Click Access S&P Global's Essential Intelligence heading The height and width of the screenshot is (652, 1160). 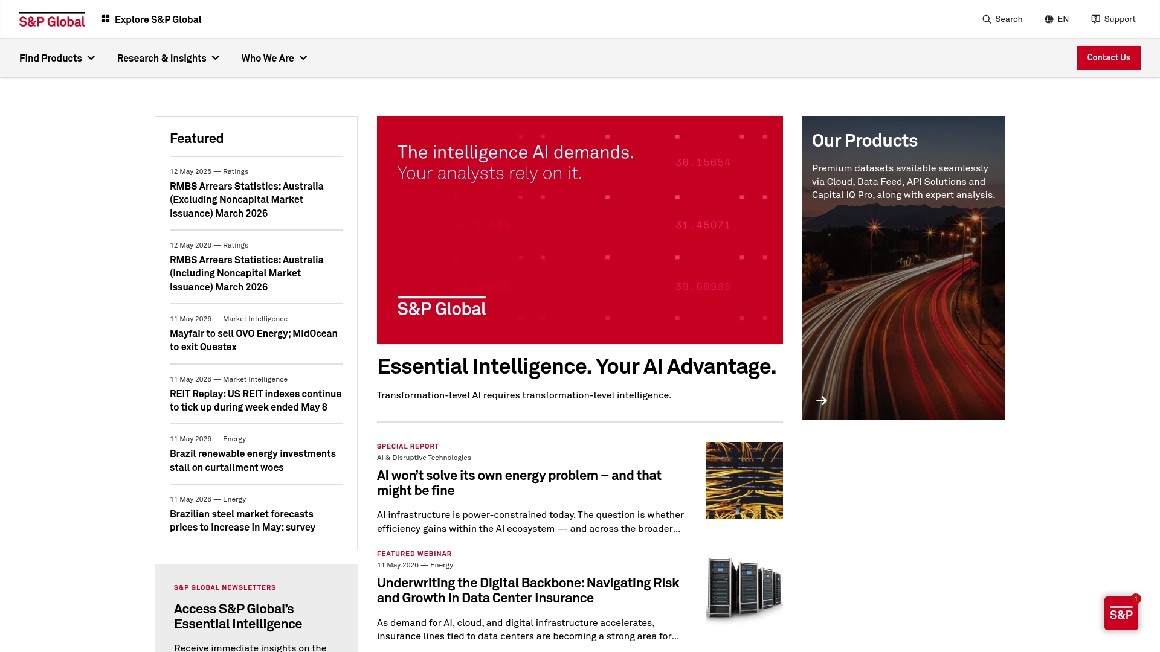coord(238,616)
